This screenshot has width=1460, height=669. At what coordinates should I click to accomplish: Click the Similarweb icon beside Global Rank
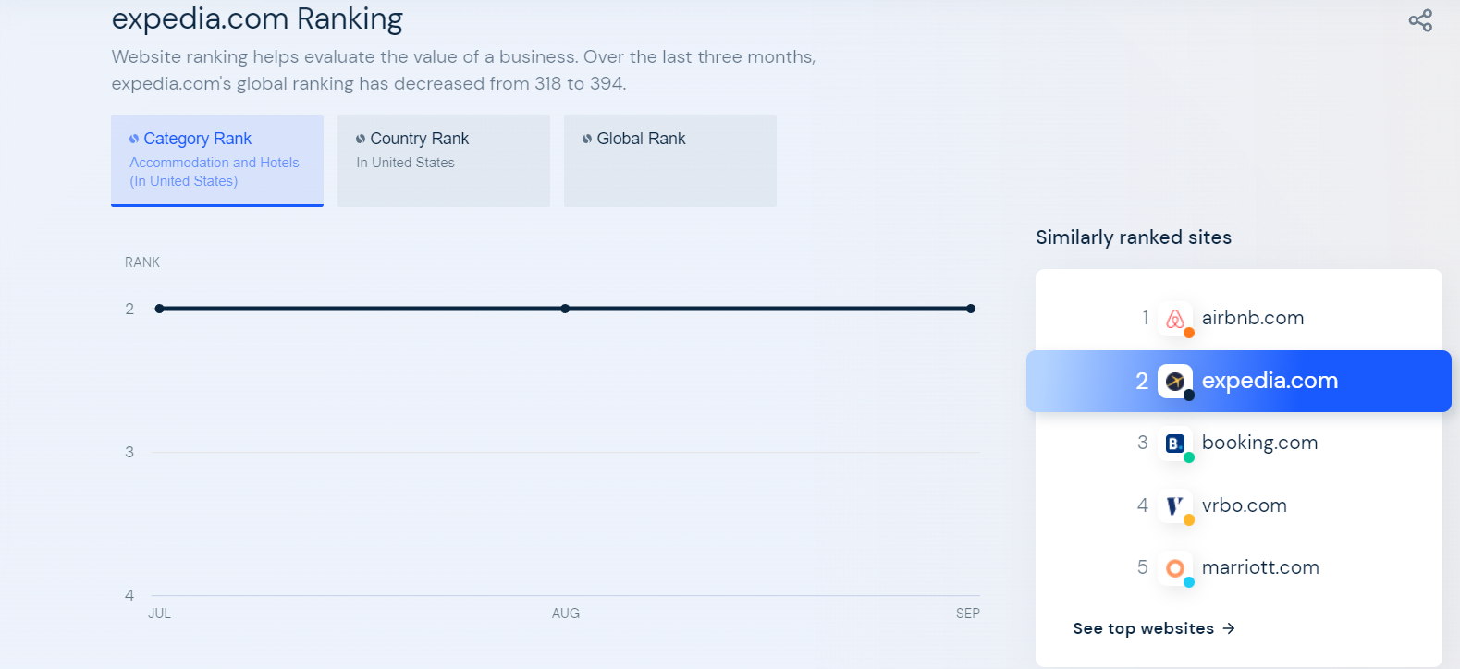click(x=587, y=139)
